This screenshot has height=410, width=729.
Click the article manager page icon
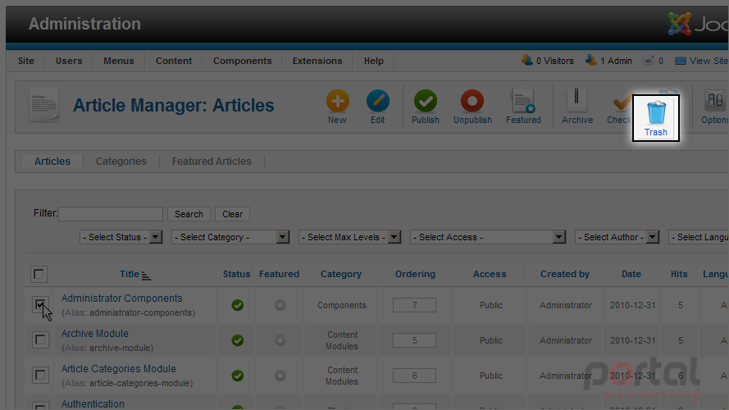click(x=43, y=105)
